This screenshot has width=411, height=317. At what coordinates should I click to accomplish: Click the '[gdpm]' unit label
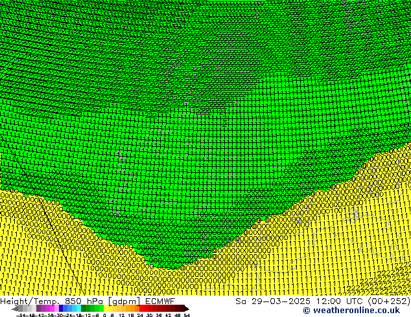click(x=124, y=301)
